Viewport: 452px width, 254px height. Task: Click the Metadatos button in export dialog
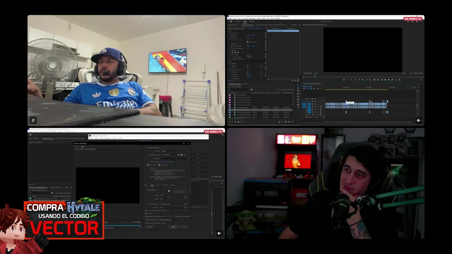click(150, 227)
